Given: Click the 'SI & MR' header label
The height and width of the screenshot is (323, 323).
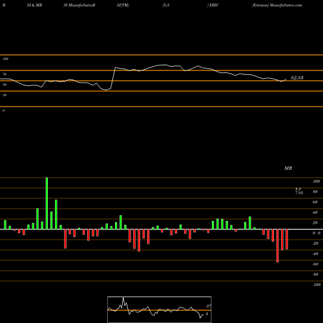Looking at the screenshot, I should point(34,5).
